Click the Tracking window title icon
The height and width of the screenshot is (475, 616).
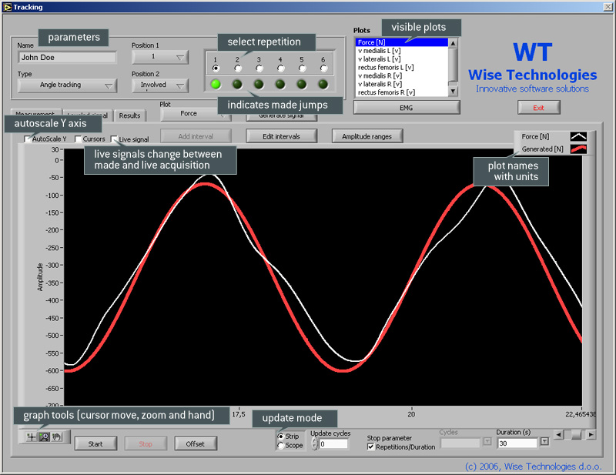point(7,7)
